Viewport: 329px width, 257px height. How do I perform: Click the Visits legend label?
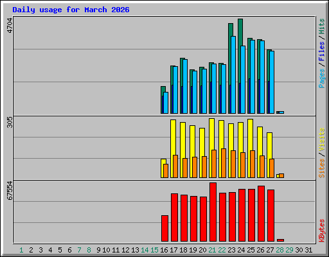(321, 139)
